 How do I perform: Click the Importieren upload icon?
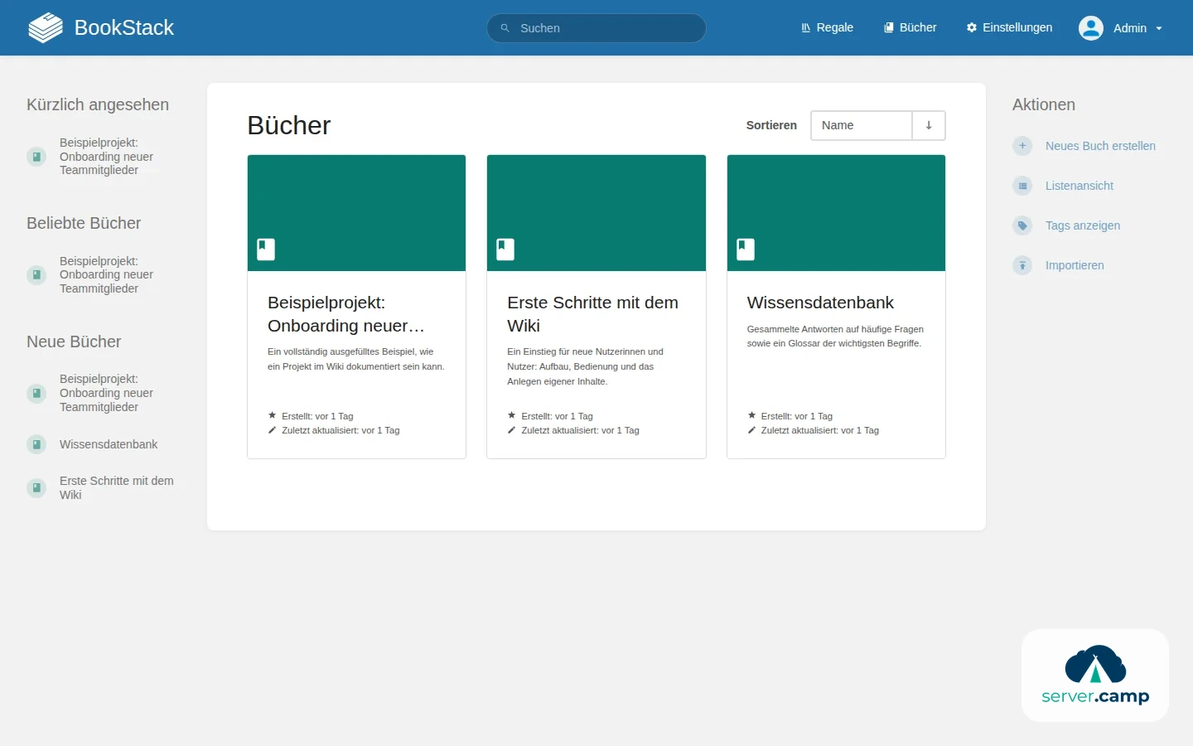click(1022, 265)
